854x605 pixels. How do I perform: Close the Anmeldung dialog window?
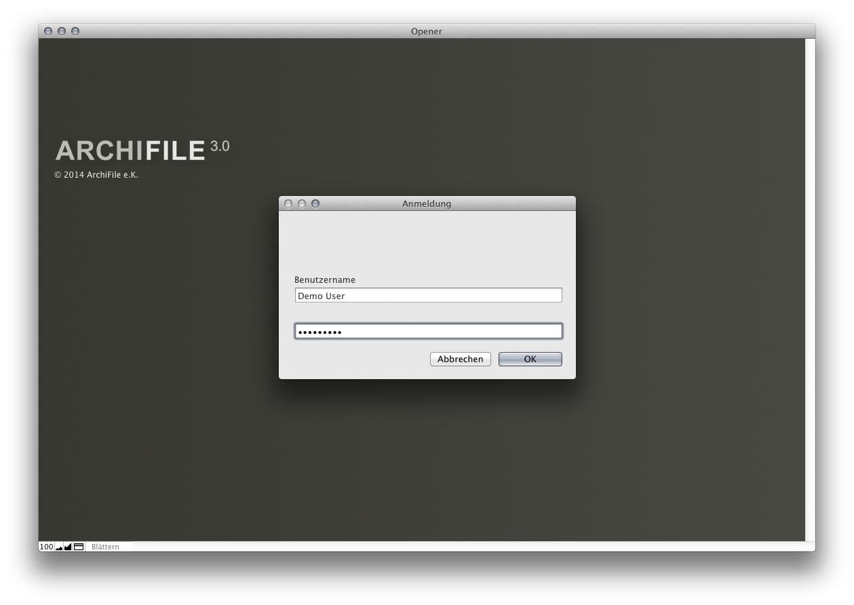tap(288, 203)
